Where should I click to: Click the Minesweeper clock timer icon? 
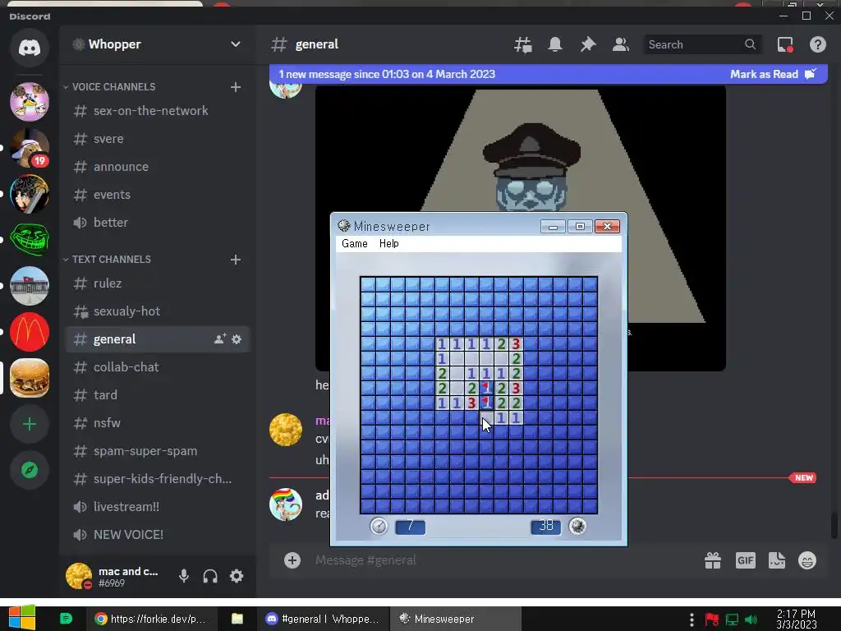pos(379,527)
